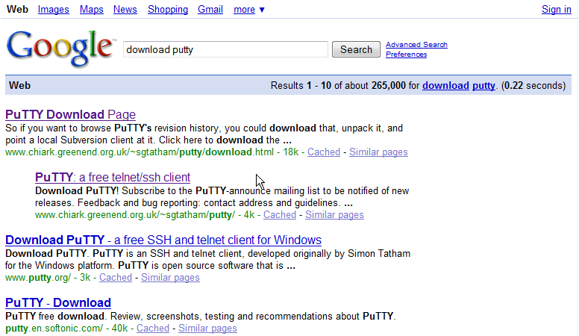Click the 'Results 1 - 10' count text

click(301, 85)
